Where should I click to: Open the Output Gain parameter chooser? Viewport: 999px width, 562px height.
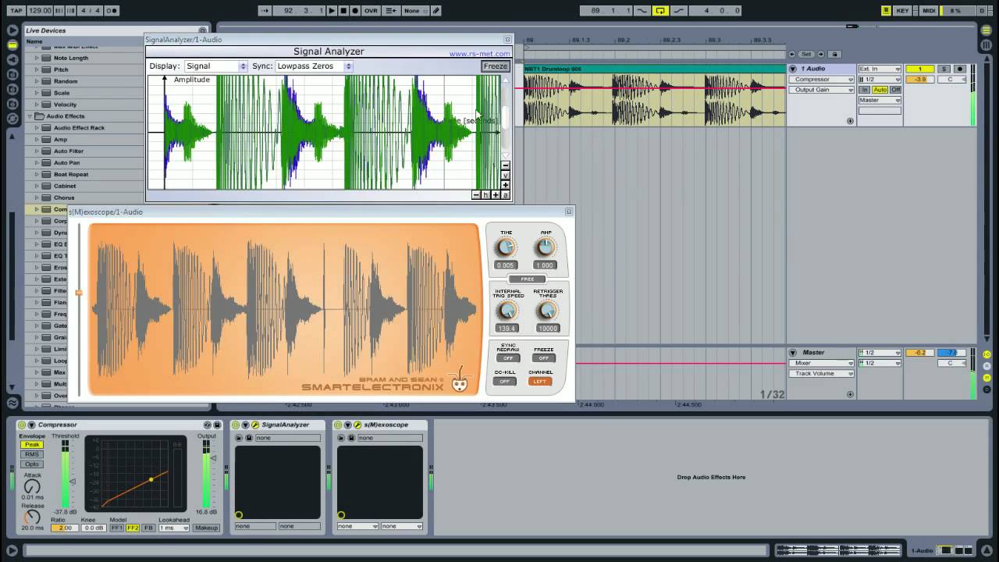[823, 90]
